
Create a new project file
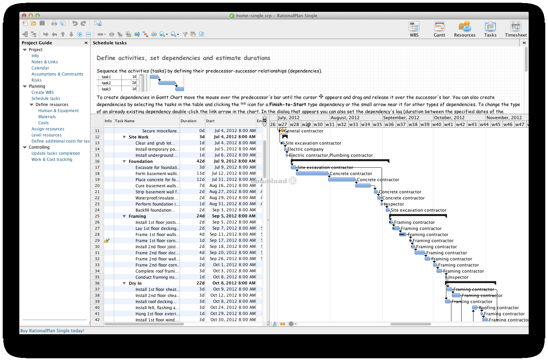pyautogui.click(x=25, y=23)
